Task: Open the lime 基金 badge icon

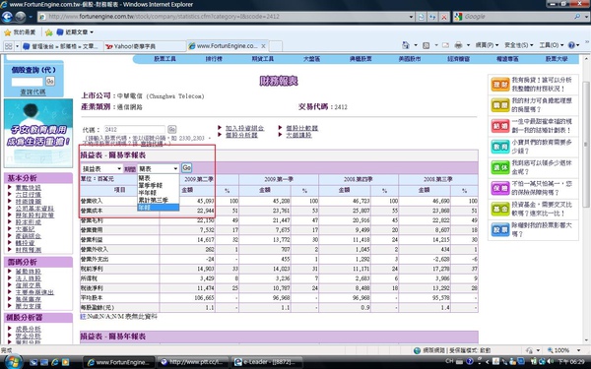Action: coord(500,209)
